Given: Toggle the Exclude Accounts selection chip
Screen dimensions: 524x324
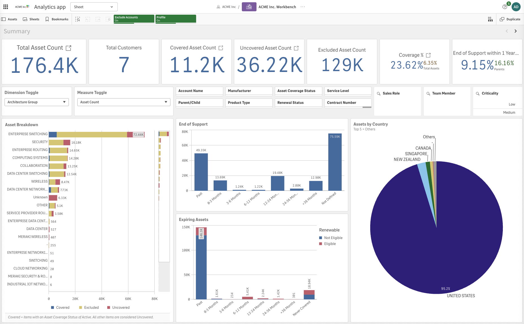Looking at the screenshot, I should pos(134,19).
